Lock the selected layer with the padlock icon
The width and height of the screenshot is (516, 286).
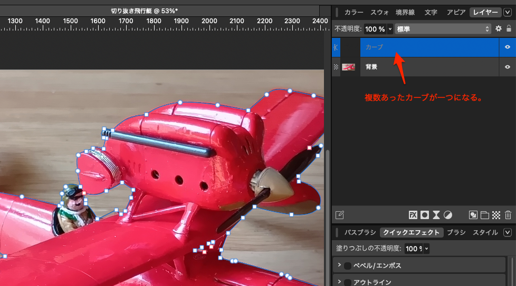(x=509, y=28)
